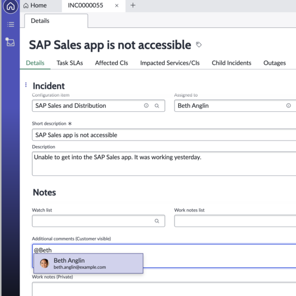Open the Outages tab
The image size is (296, 296).
click(x=275, y=63)
